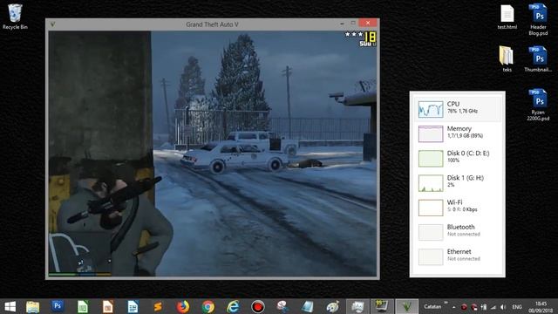Open LibreOffice Writer taskbar icon

pyautogui.click(x=133, y=306)
